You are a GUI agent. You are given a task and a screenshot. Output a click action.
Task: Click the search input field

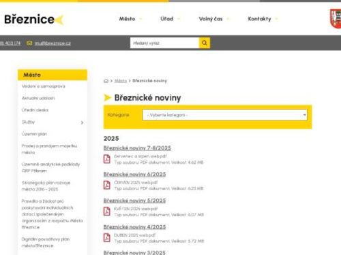click(164, 43)
